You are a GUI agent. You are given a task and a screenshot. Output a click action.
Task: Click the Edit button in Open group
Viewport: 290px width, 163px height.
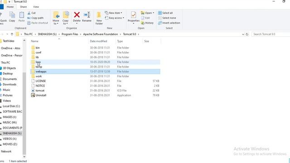coord(145,18)
